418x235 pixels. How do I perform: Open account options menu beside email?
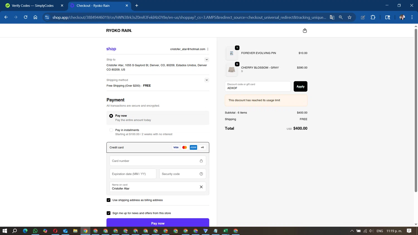tap(208, 49)
